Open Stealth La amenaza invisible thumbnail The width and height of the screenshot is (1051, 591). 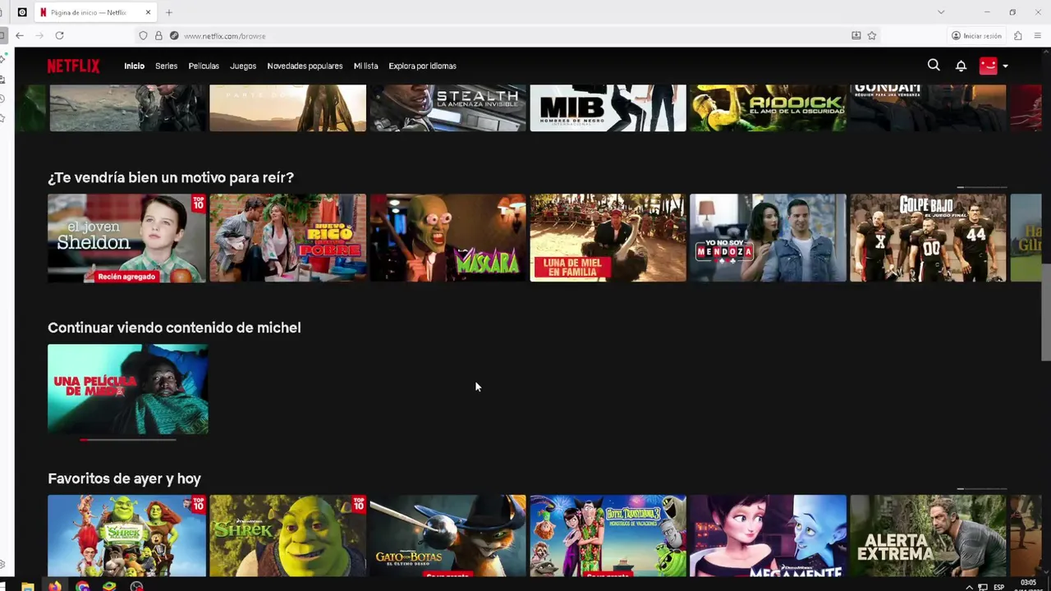point(447,108)
